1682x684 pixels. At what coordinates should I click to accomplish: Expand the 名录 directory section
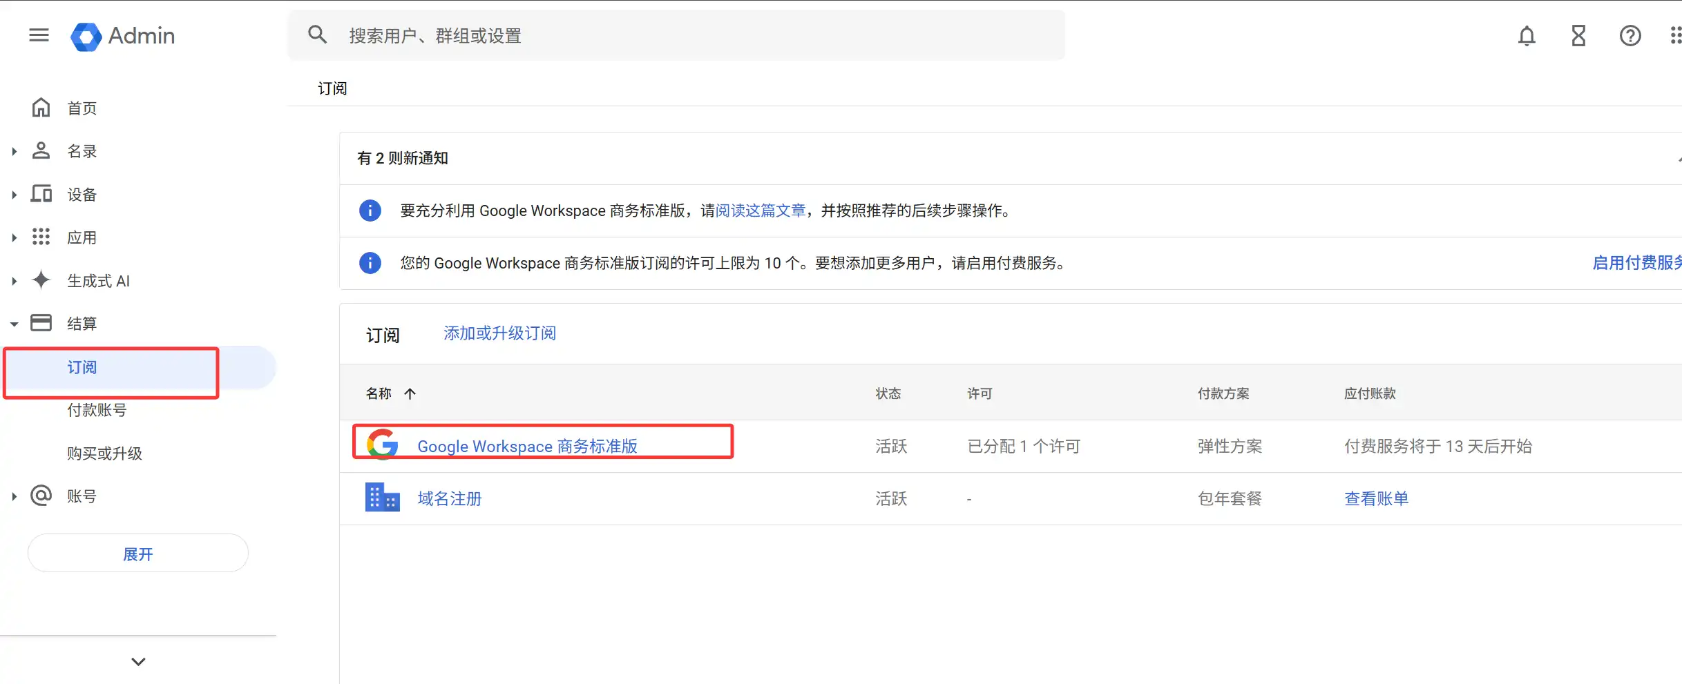pos(14,151)
